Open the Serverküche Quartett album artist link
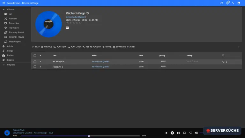 [x=76, y=17]
